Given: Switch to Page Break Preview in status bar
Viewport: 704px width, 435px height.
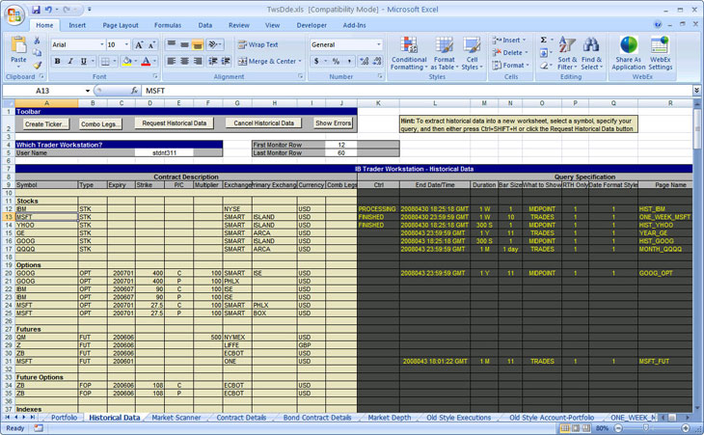Looking at the screenshot, I should pos(586,428).
